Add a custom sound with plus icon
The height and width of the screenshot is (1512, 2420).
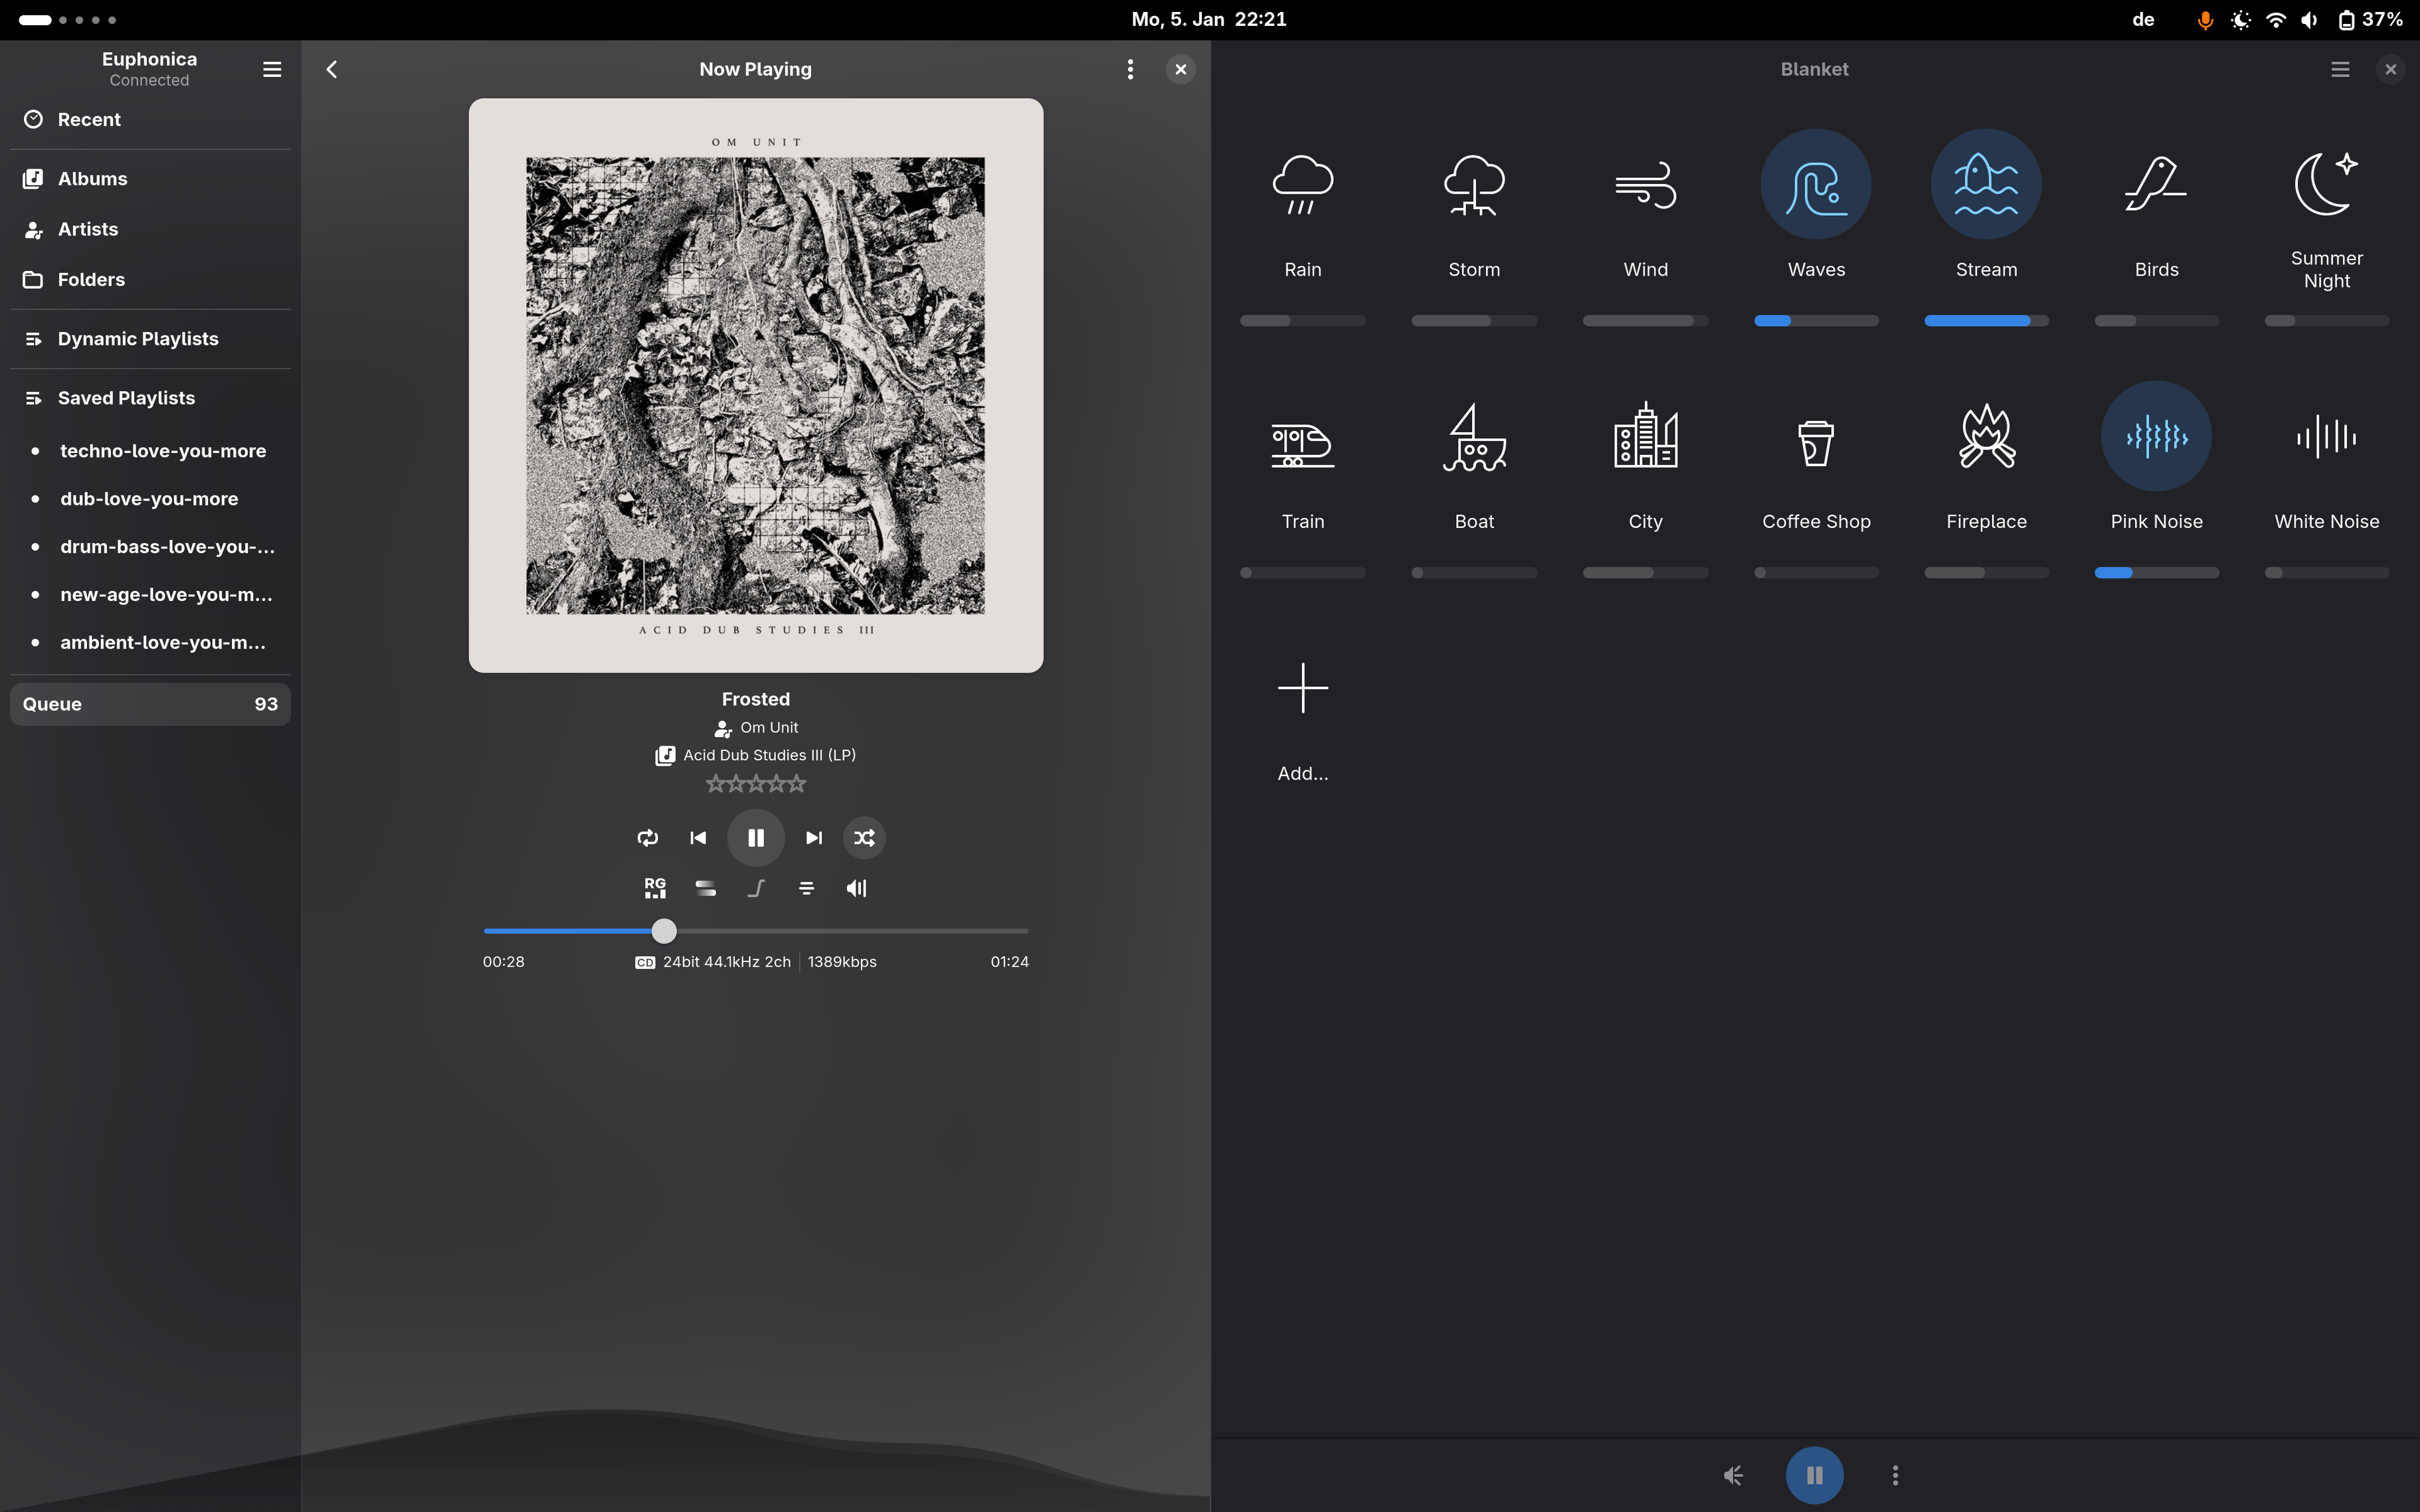1301,688
